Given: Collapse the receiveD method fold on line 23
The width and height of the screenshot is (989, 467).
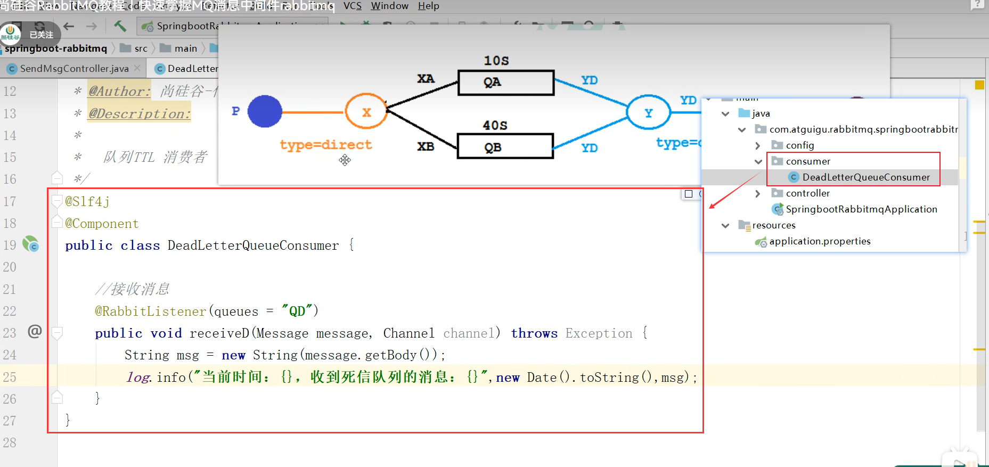Looking at the screenshot, I should (x=57, y=333).
